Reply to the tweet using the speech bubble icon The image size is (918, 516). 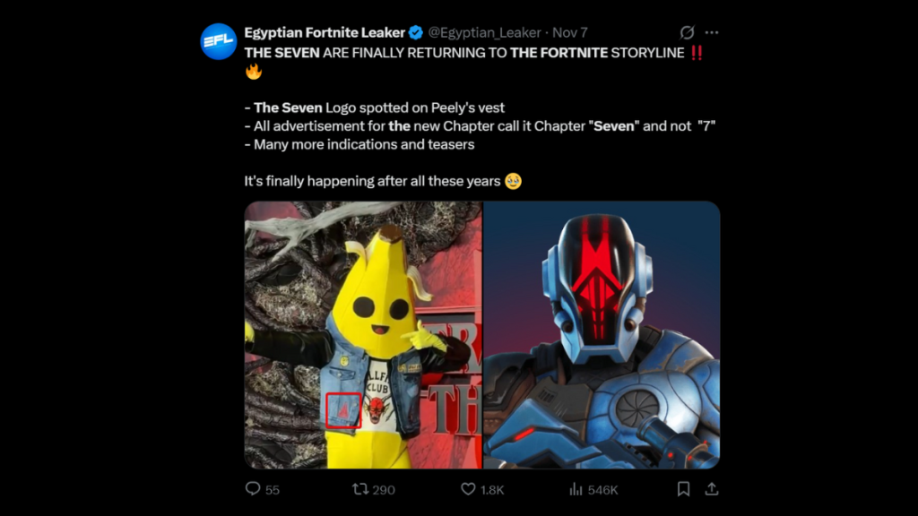point(252,490)
